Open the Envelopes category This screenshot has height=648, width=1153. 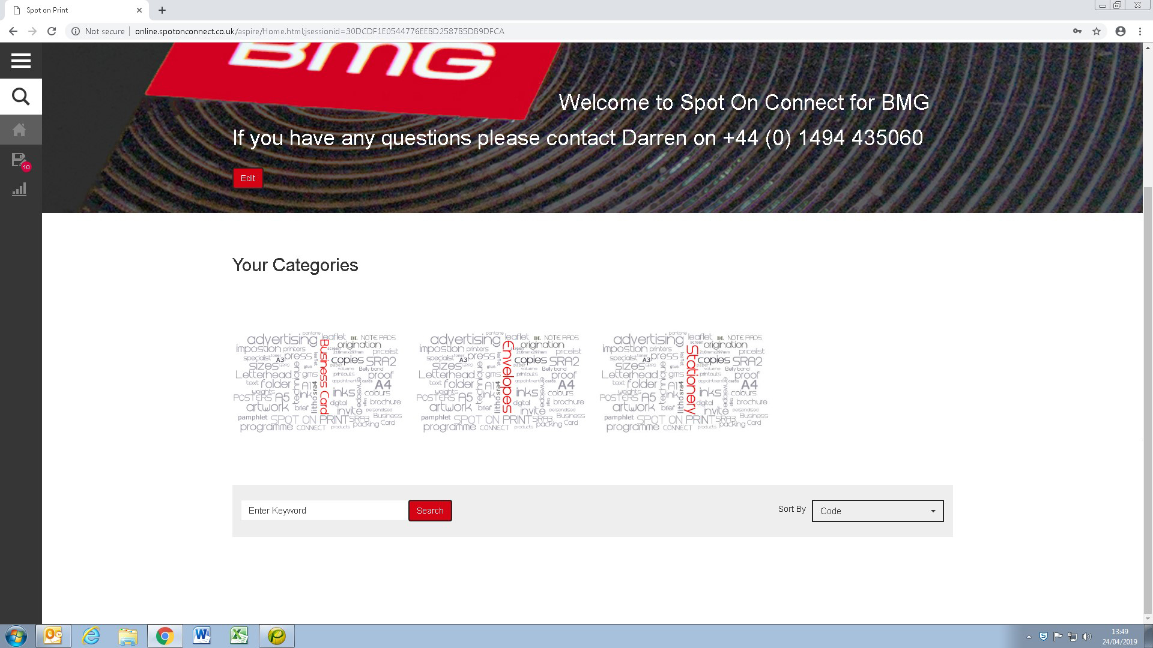pyautogui.click(x=501, y=382)
